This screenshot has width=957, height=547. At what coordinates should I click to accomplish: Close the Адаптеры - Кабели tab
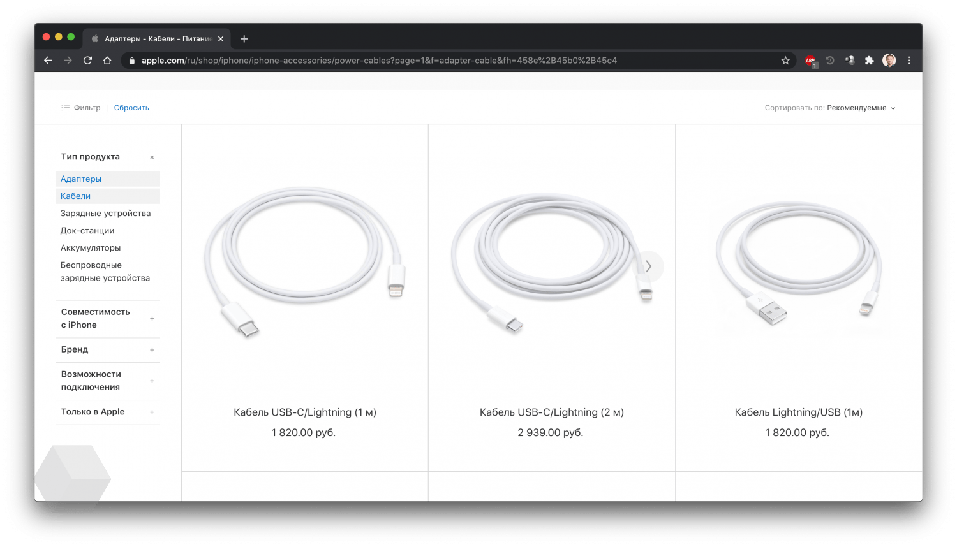[x=221, y=39]
